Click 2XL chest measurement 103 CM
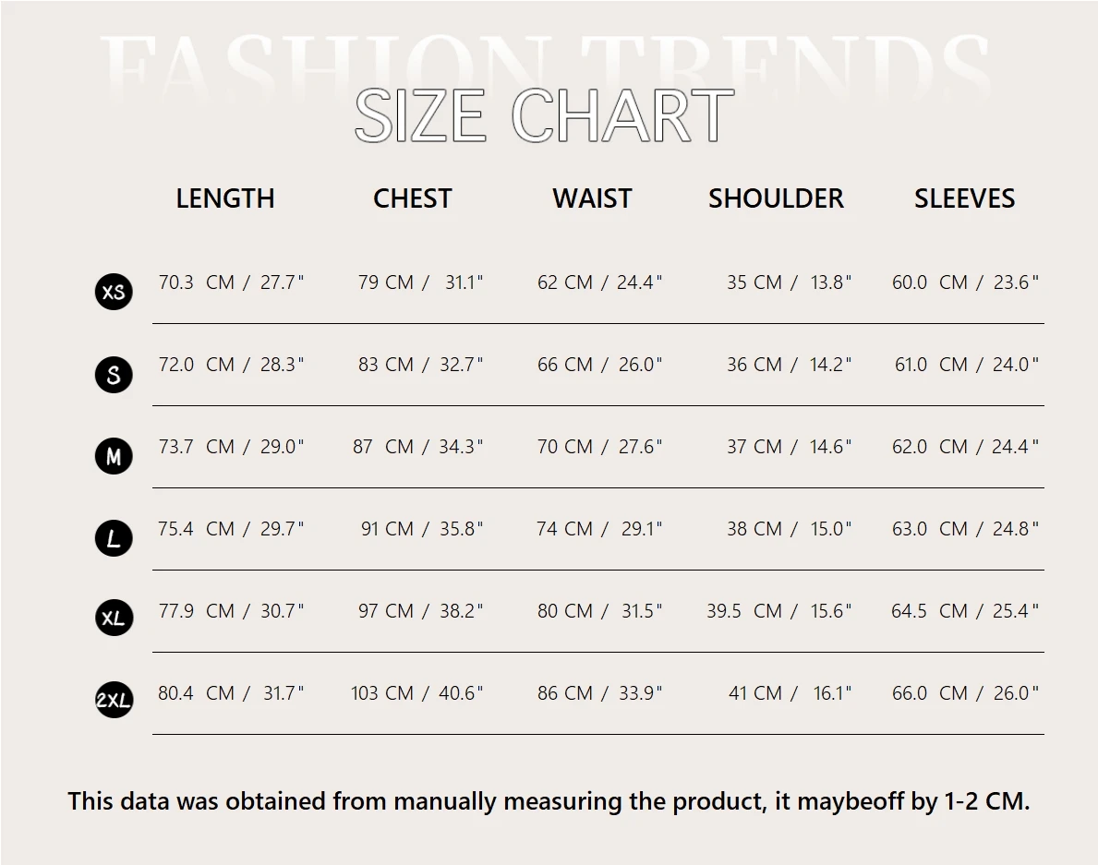The image size is (1098, 865). 381,693
